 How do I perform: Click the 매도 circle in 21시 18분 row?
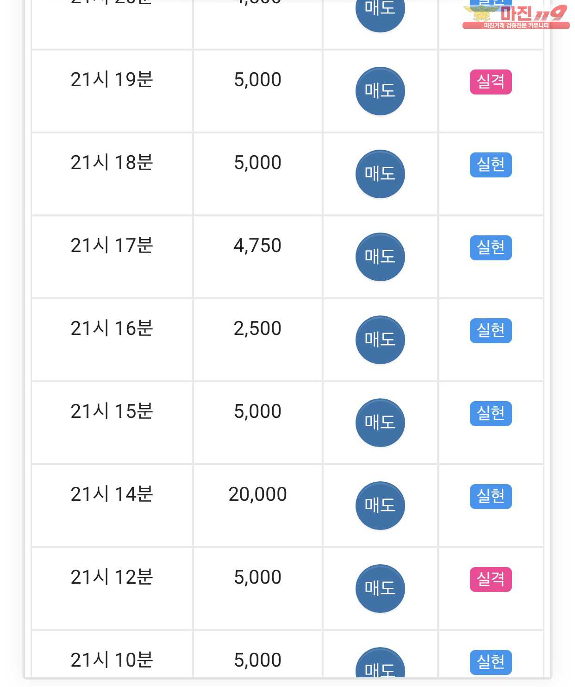tap(380, 174)
